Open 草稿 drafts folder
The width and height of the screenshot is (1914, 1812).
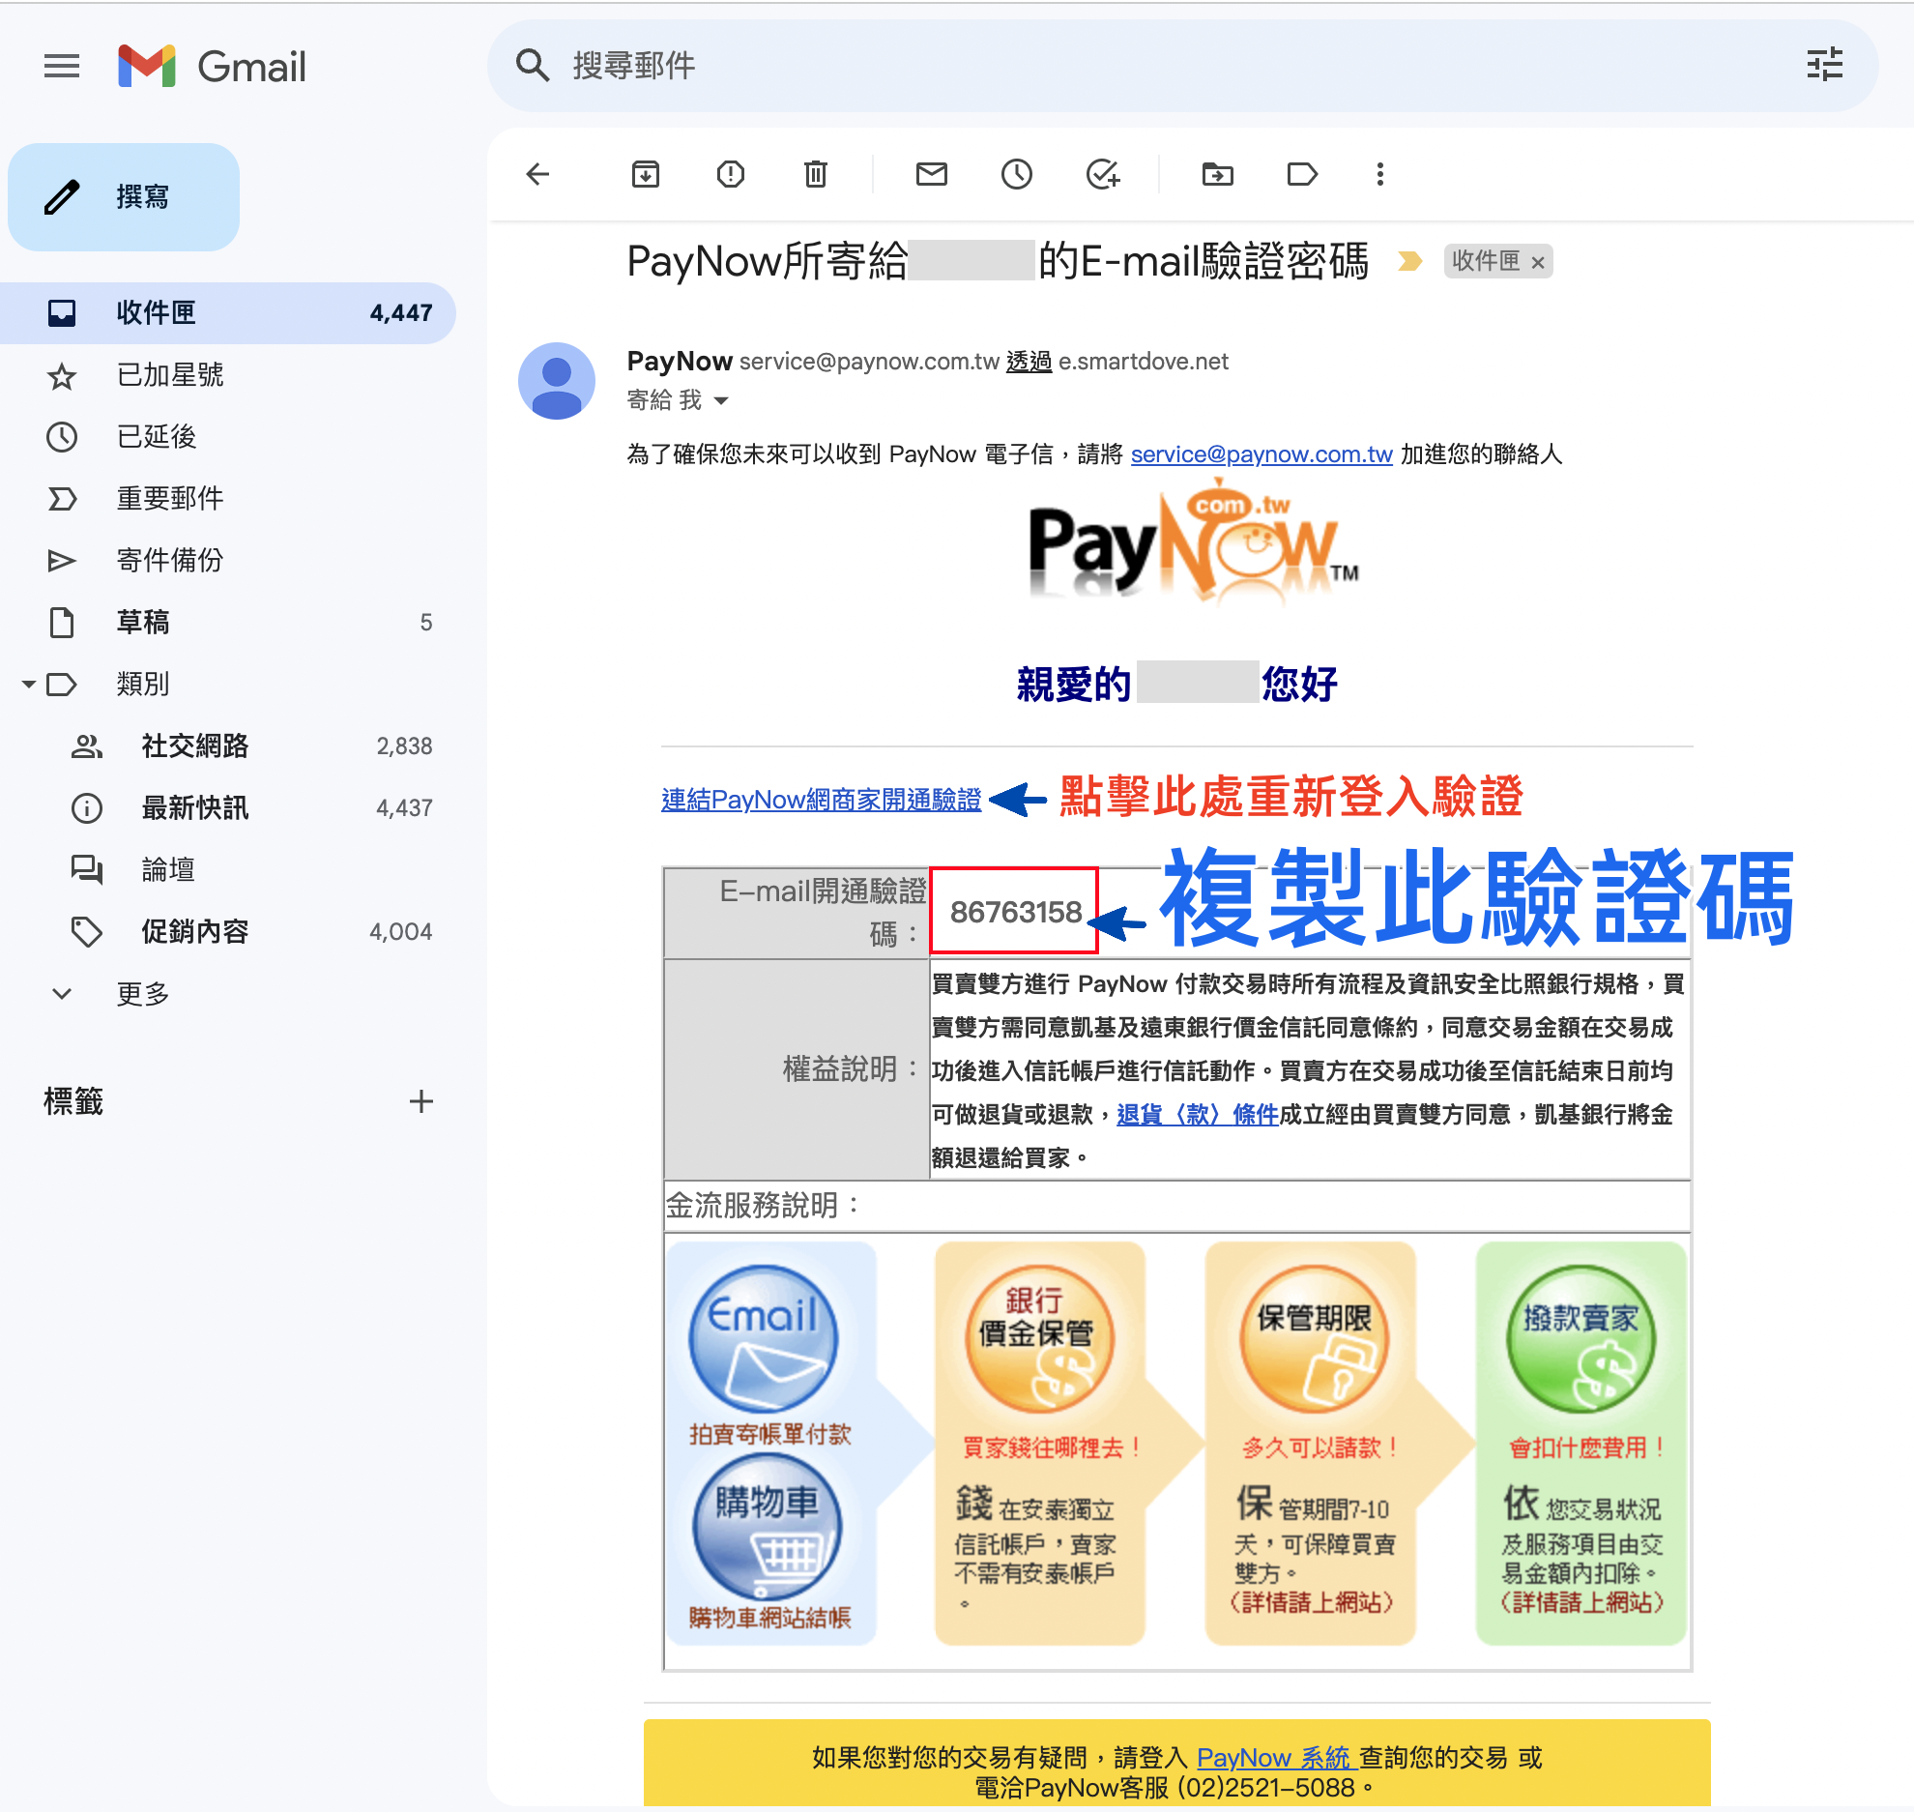click(x=228, y=623)
